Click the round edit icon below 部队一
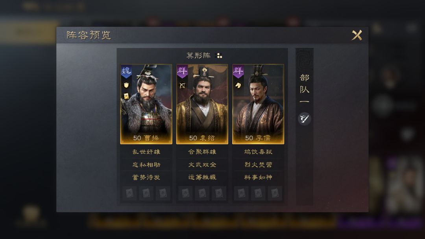The image size is (425, 239). [304, 119]
